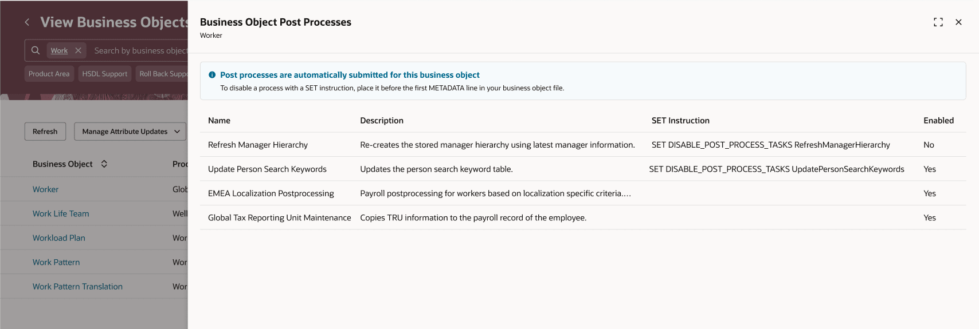Open the Product Area filter
Screen dimensions: 979x329
click(x=49, y=74)
